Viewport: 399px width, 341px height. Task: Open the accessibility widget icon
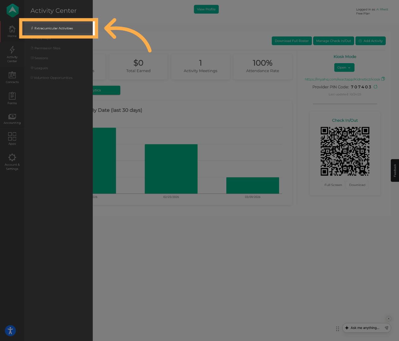[x=10, y=331]
